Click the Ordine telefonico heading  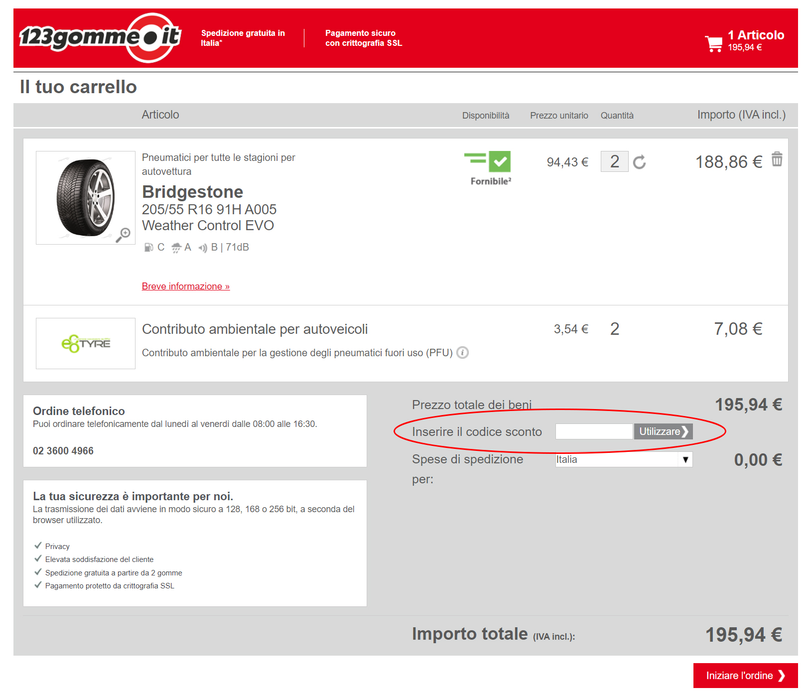tap(79, 411)
